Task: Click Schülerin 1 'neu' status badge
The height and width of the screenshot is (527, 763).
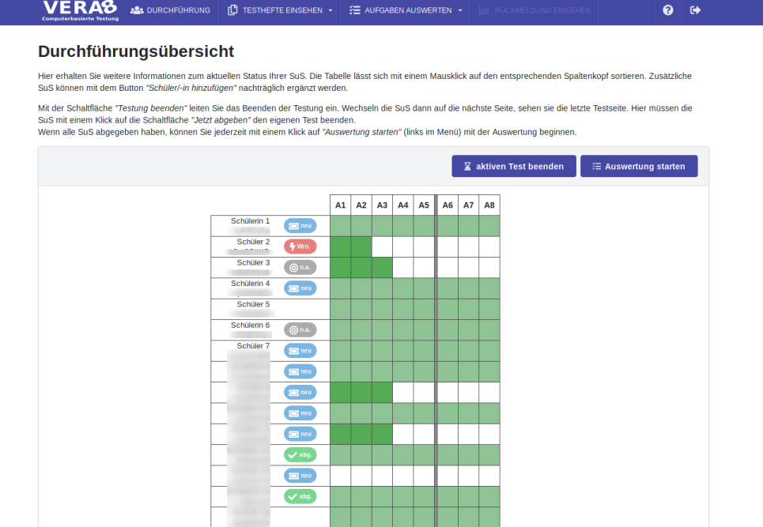Action: (x=300, y=226)
